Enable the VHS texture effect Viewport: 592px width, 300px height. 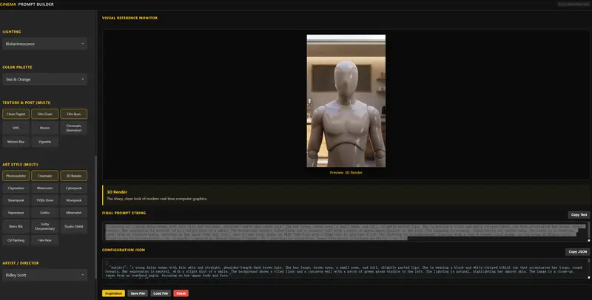(16, 128)
